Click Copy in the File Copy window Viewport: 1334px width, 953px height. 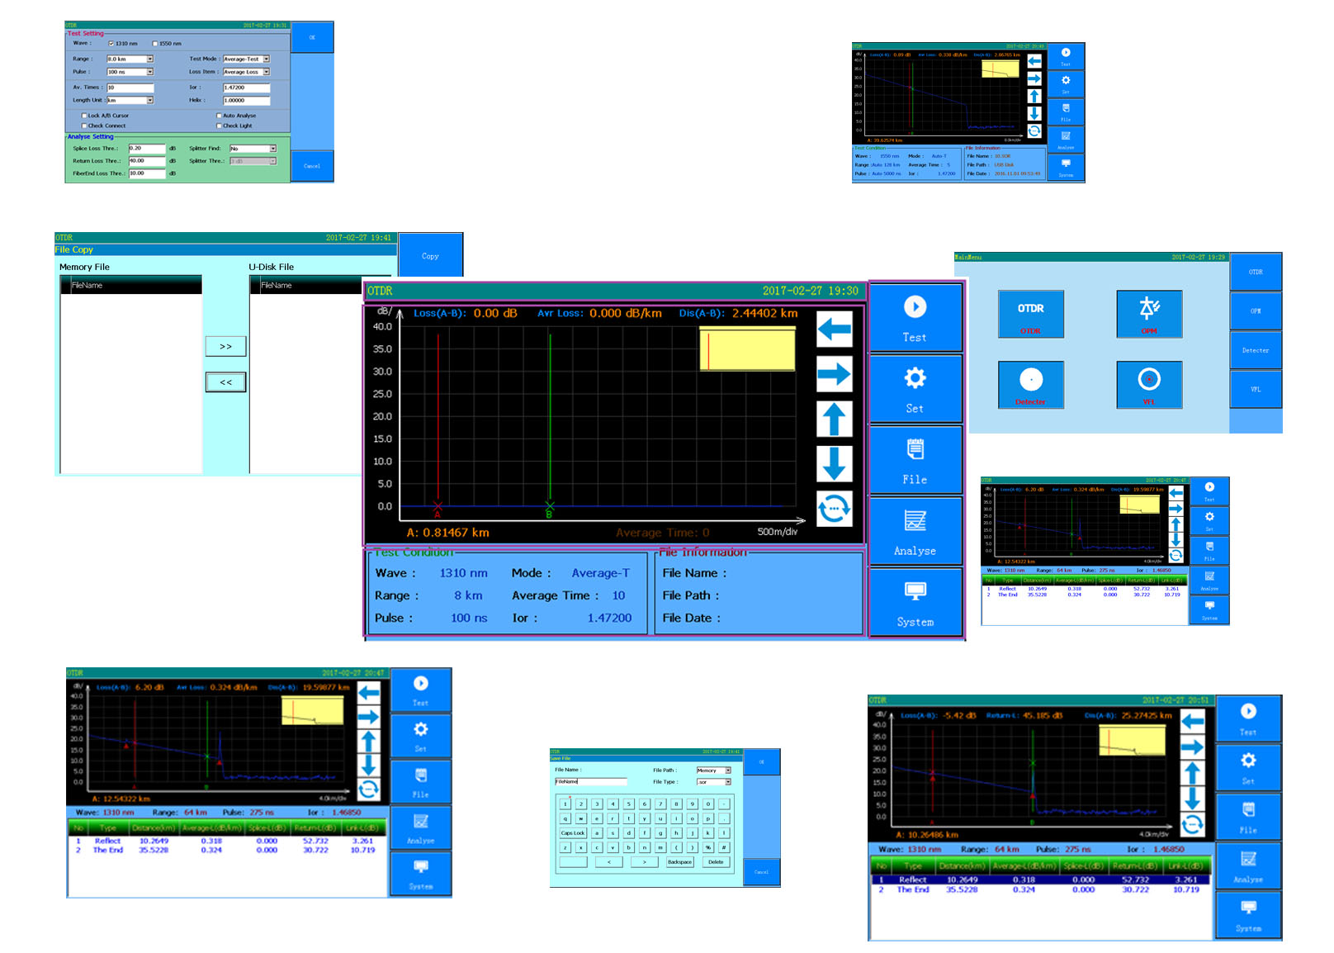pyautogui.click(x=430, y=256)
